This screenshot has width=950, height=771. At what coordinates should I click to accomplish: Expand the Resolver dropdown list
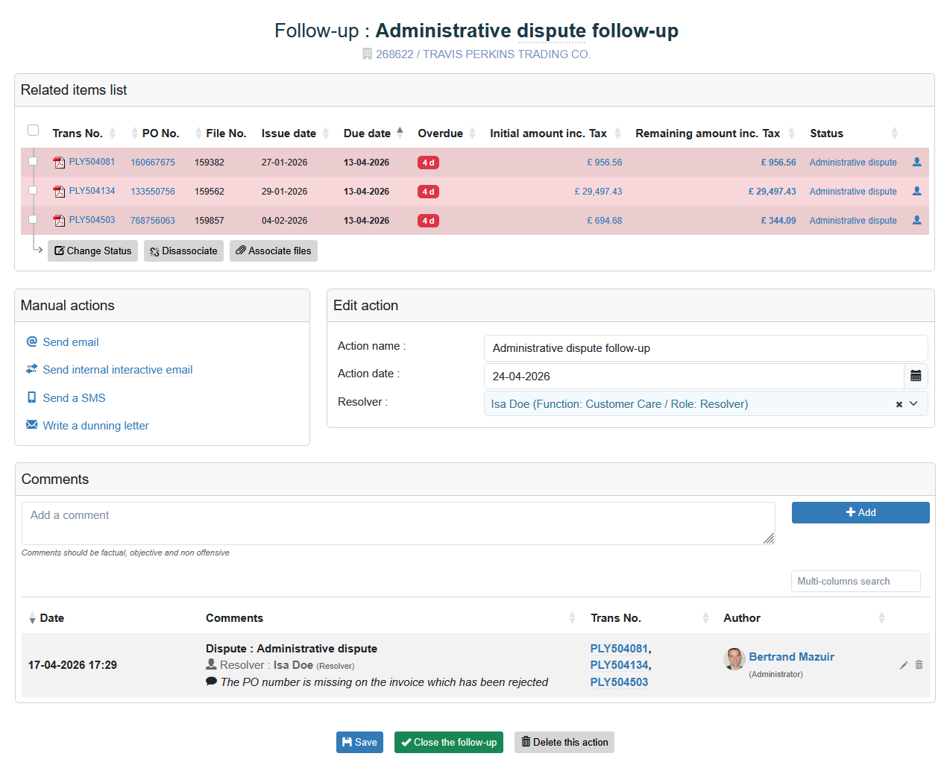pyautogui.click(x=913, y=404)
